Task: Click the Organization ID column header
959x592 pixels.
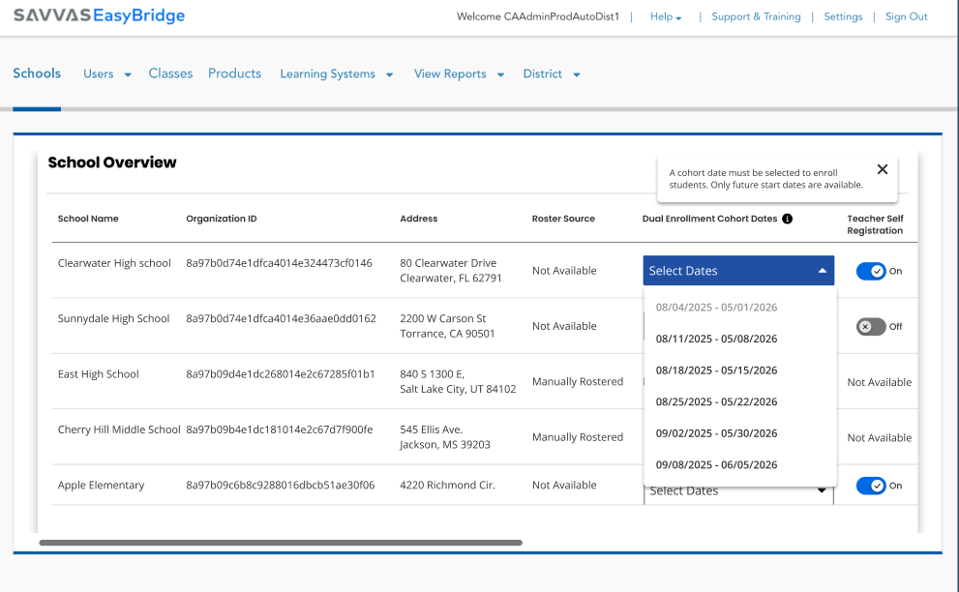Action: point(222,219)
